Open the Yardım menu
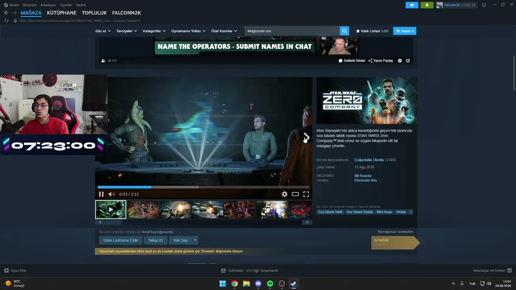This screenshot has width=516, height=290. pyautogui.click(x=81, y=5)
